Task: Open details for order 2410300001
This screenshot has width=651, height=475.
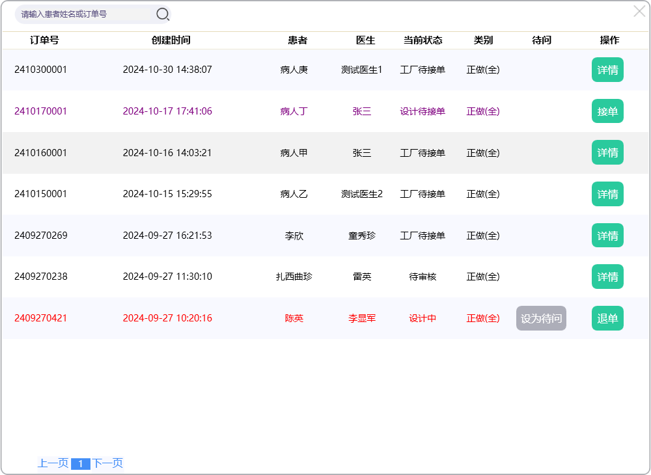Action: (x=607, y=70)
